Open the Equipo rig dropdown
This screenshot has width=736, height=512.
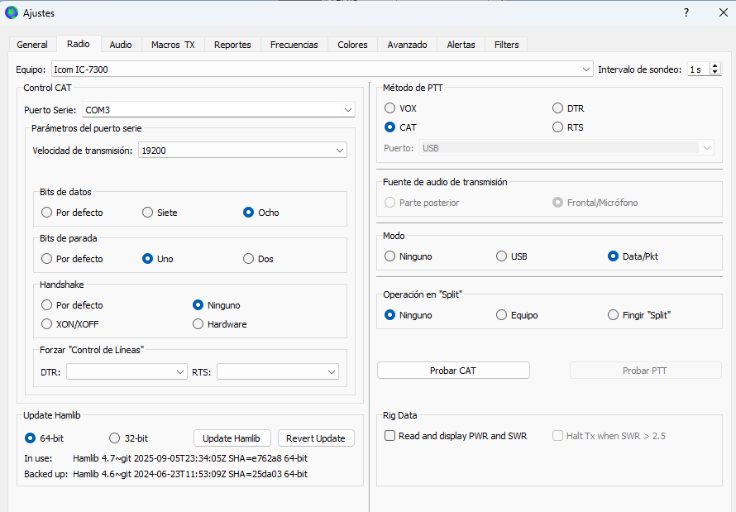click(586, 69)
